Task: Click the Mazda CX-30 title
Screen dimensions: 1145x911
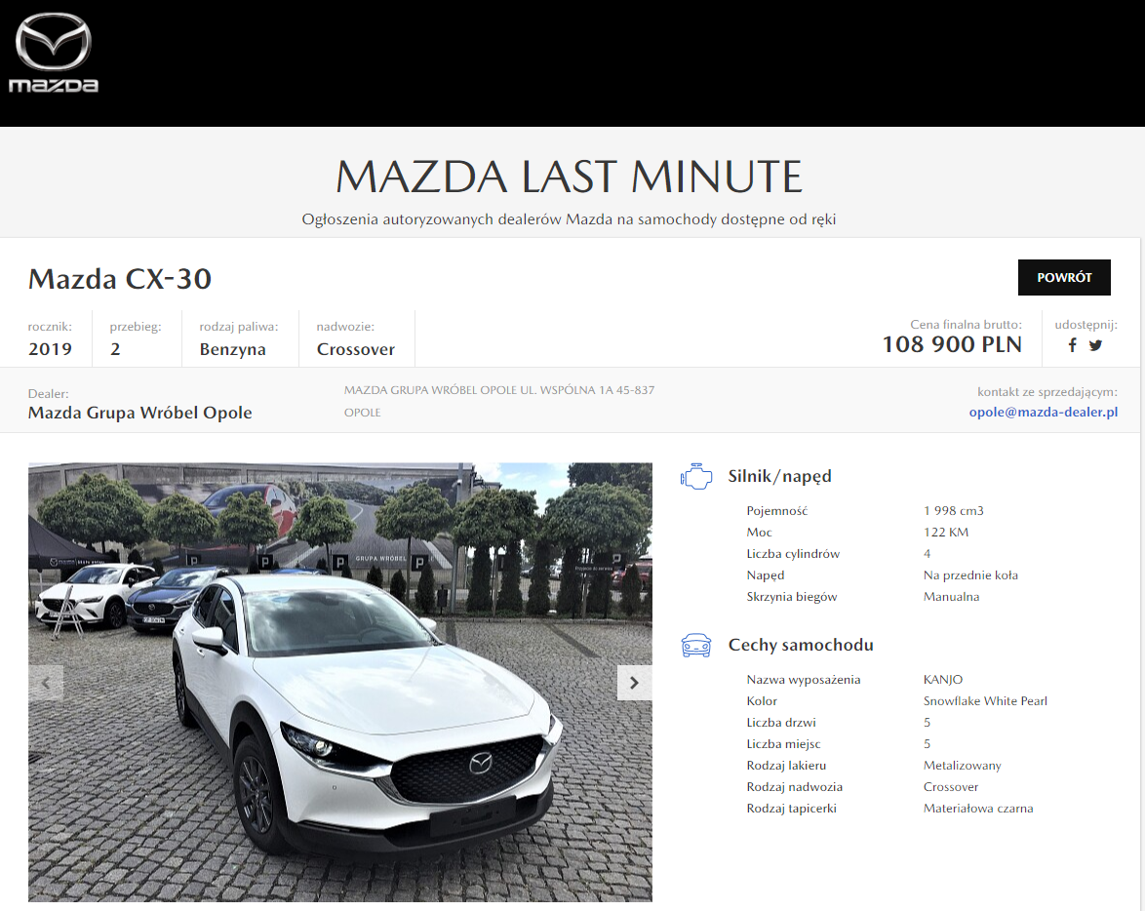Action: 120,279
